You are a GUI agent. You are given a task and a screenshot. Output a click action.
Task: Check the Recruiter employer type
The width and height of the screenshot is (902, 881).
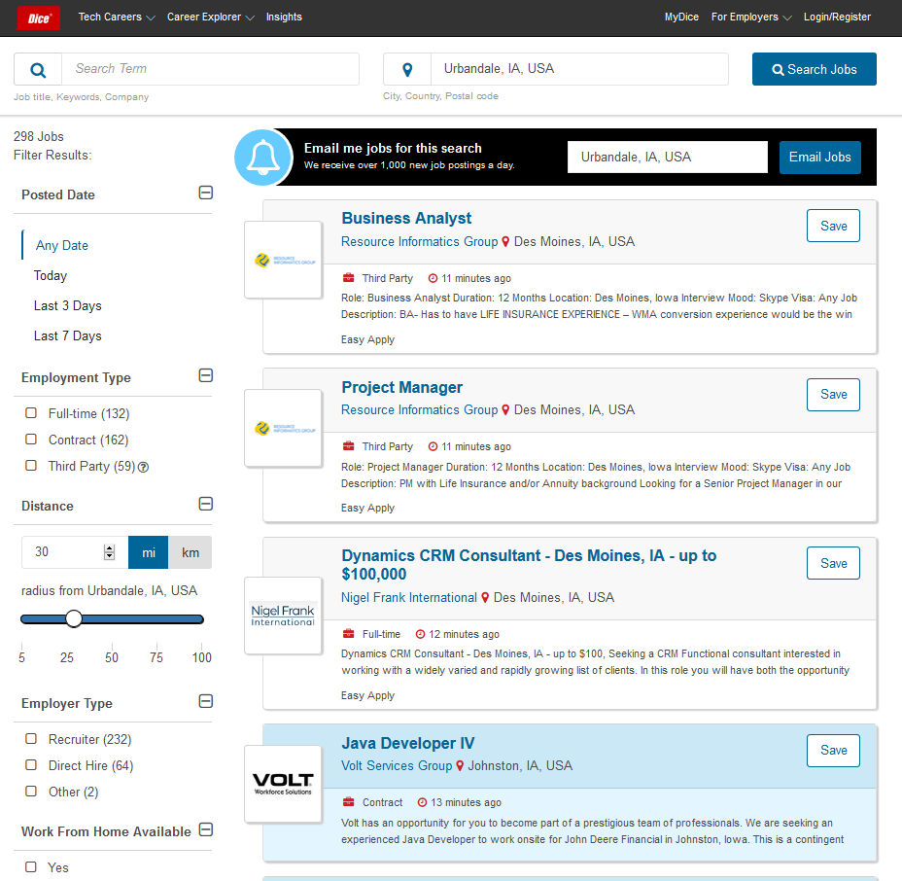pos(31,739)
